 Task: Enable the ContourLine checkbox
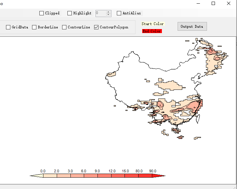[x=64, y=27]
